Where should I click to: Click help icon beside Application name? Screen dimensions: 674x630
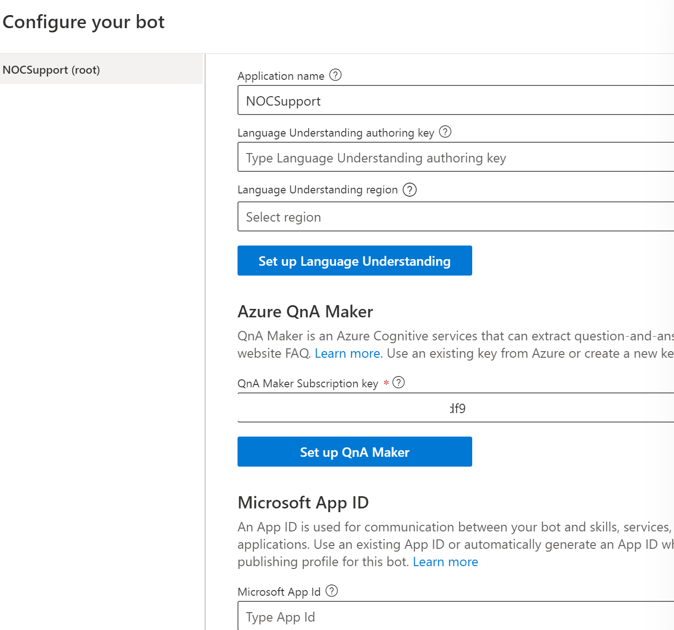point(335,75)
